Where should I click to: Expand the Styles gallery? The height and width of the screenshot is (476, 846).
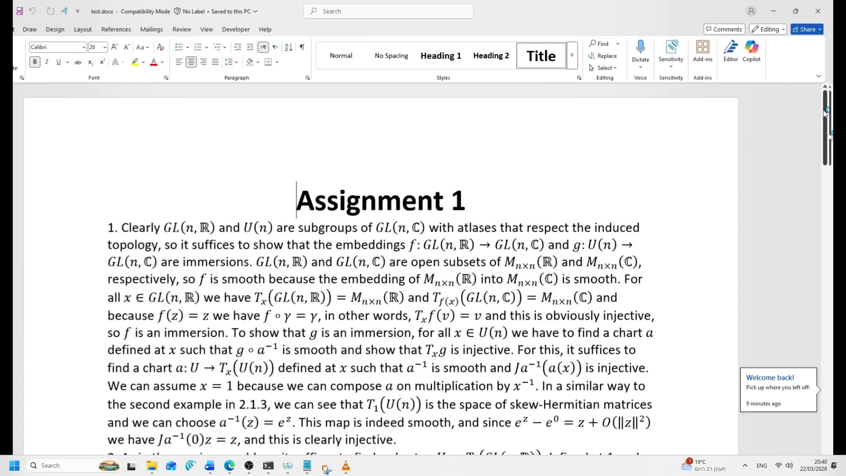tap(572, 56)
